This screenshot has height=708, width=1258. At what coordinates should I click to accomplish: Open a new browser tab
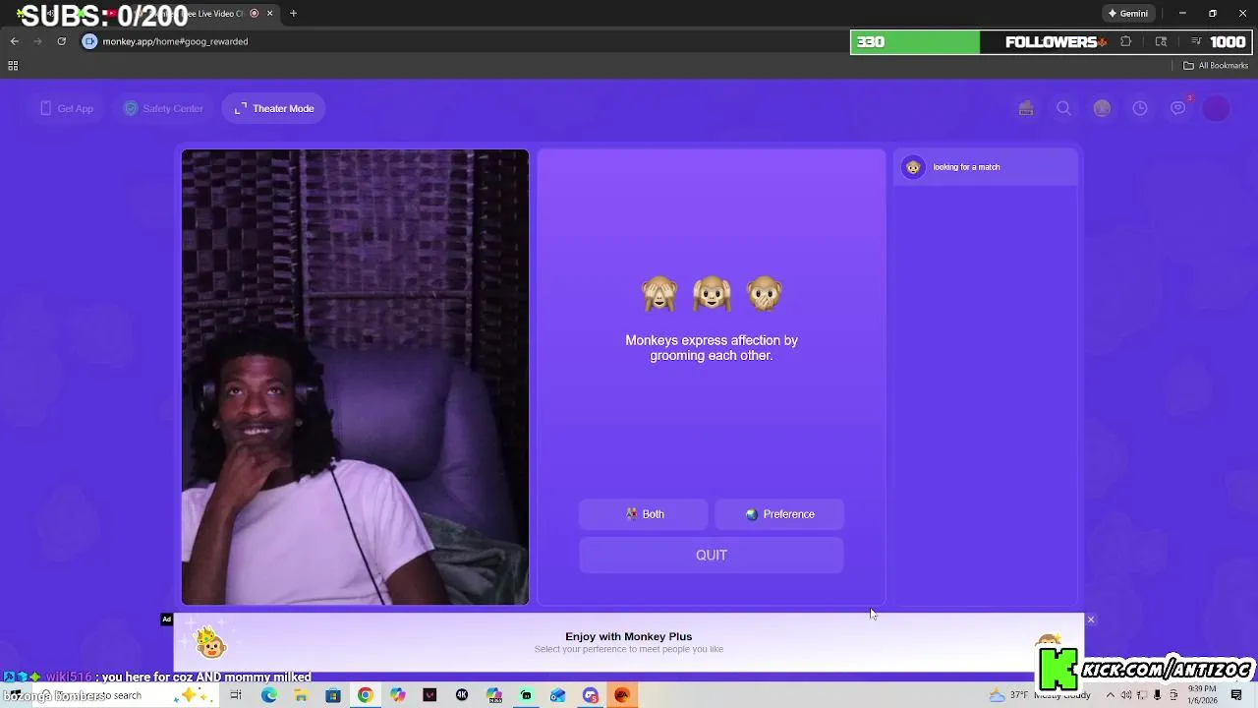293,14
